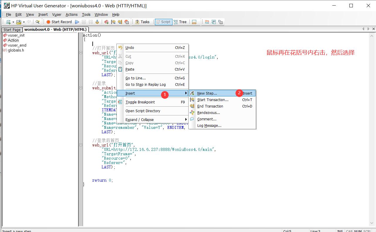
Task: Choose Toggle Breakpoint entry
Action: 153,102
